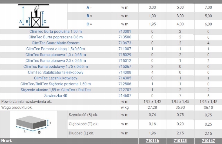Select the weight value 27,28
222x144 pixels.
coord(152,108)
